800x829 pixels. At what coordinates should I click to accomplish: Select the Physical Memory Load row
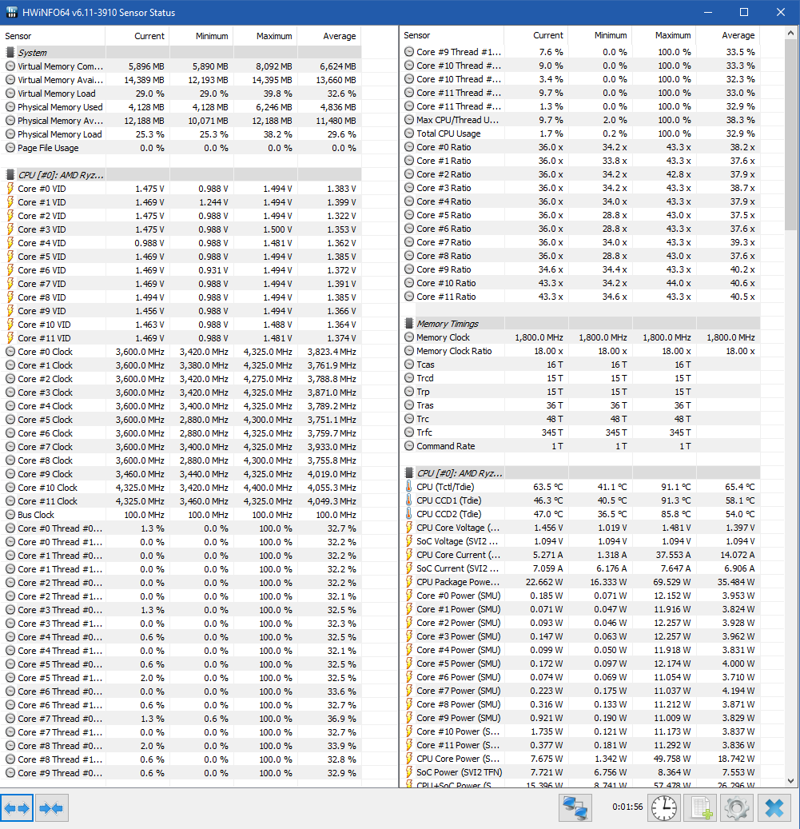pos(181,134)
